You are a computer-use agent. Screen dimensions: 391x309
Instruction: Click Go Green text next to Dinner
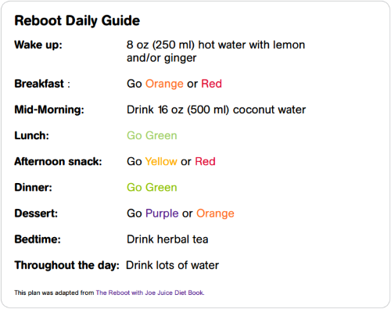coord(152,188)
